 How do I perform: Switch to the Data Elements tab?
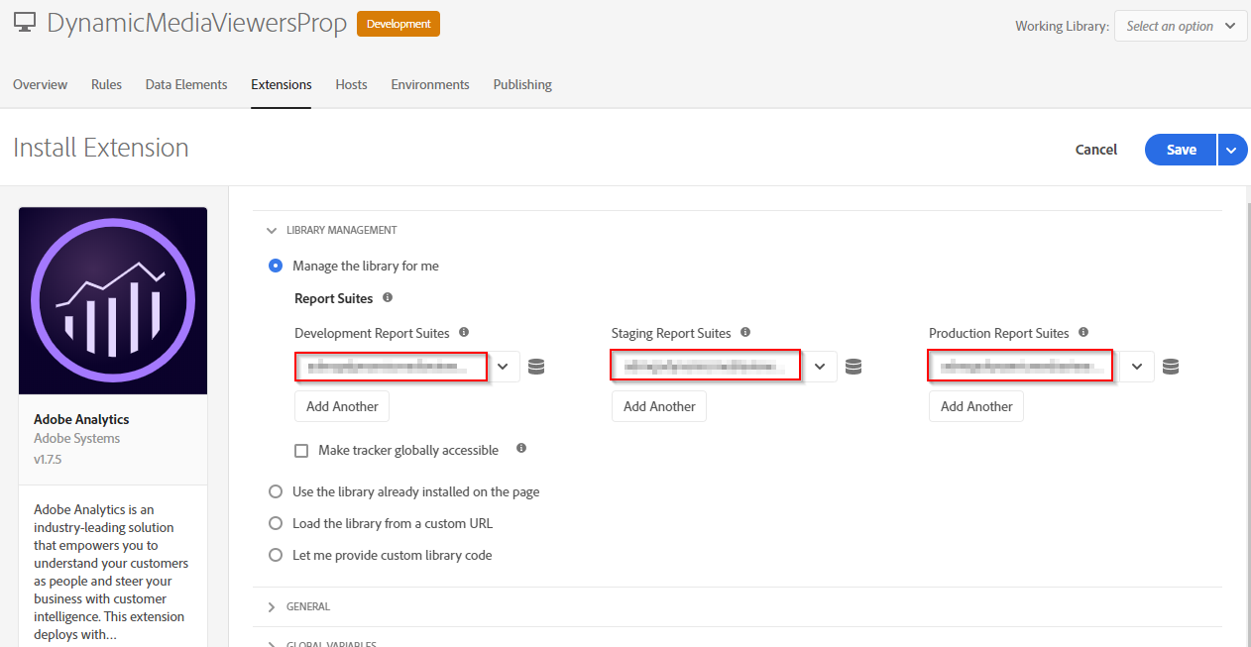186,85
